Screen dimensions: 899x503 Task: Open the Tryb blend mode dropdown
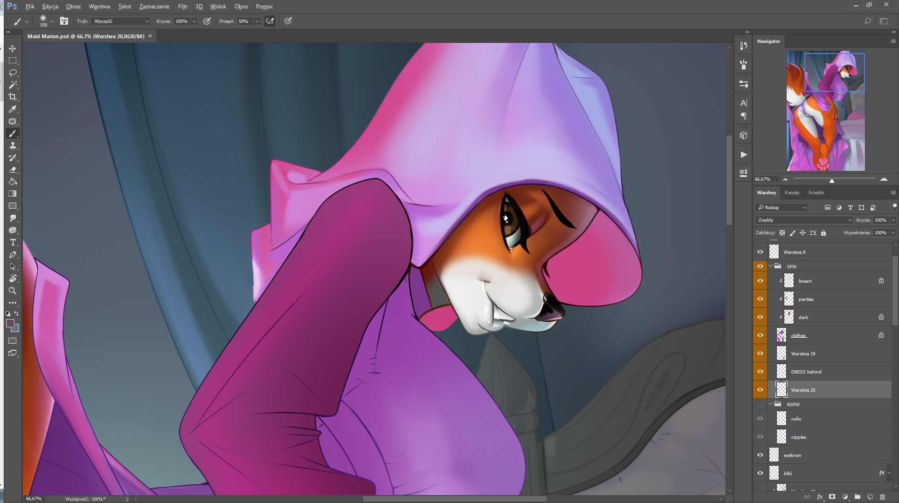click(121, 21)
